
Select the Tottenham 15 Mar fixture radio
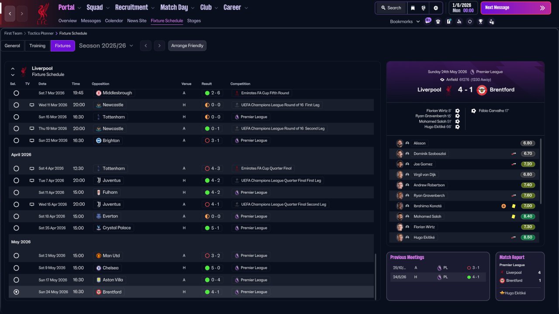tap(16, 117)
